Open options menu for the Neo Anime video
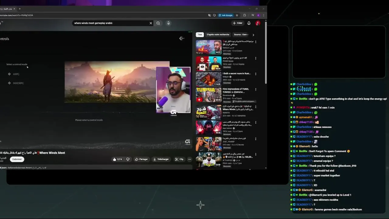 tap(256, 122)
